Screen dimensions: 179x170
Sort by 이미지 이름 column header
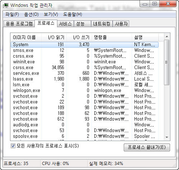coord(26,38)
